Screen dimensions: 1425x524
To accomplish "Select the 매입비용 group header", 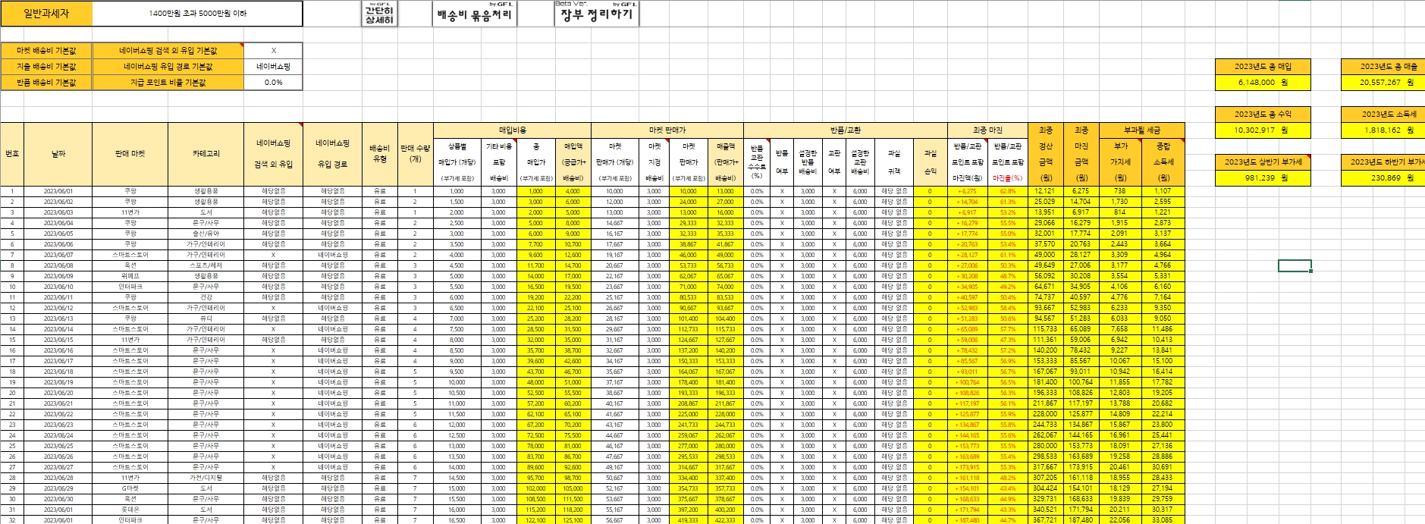I will (512, 130).
